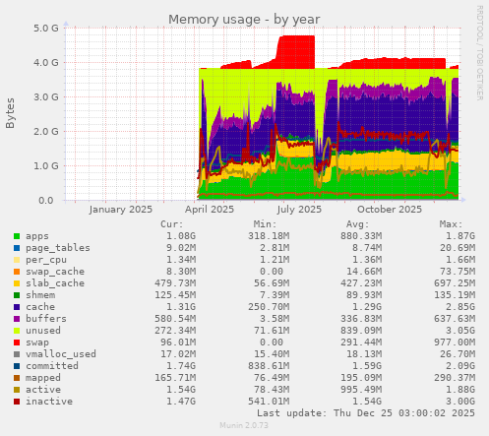Click buffers current value 580.54M
The height and width of the screenshot is (436, 489).
[x=175, y=319]
